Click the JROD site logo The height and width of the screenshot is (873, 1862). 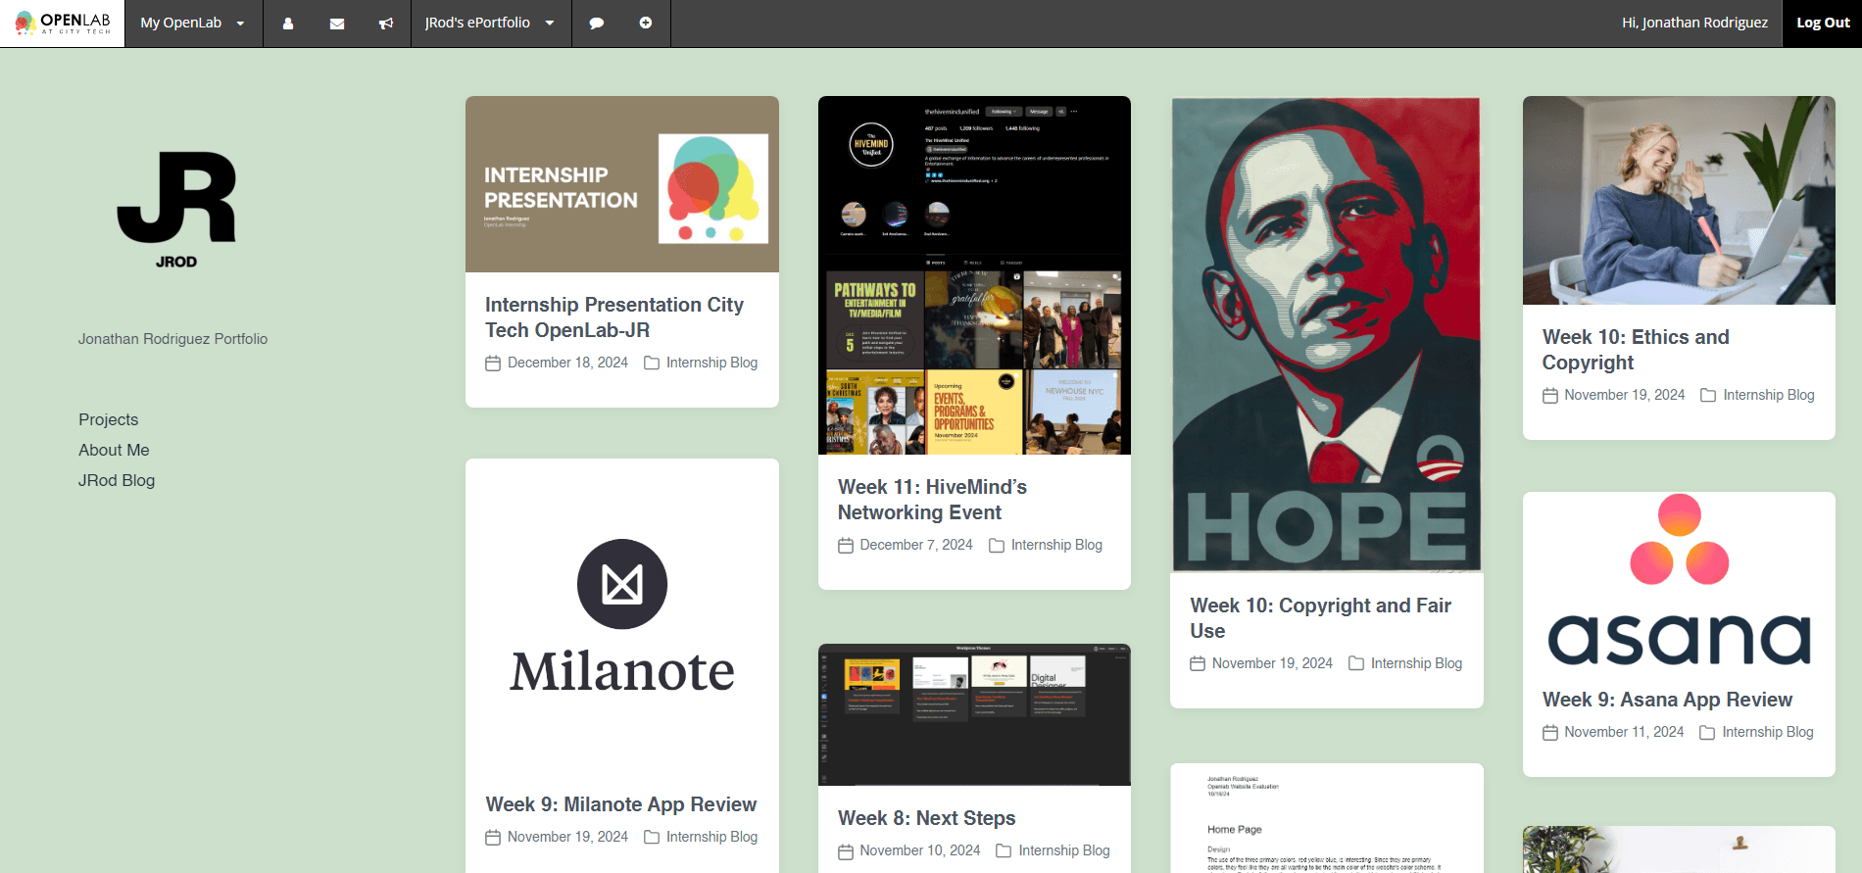tap(176, 210)
